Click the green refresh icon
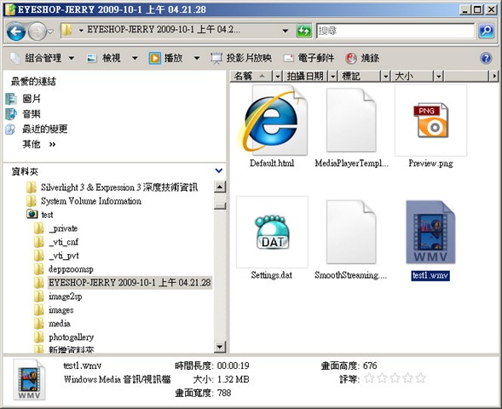Screen dimensions: 502x409 coord(303,31)
